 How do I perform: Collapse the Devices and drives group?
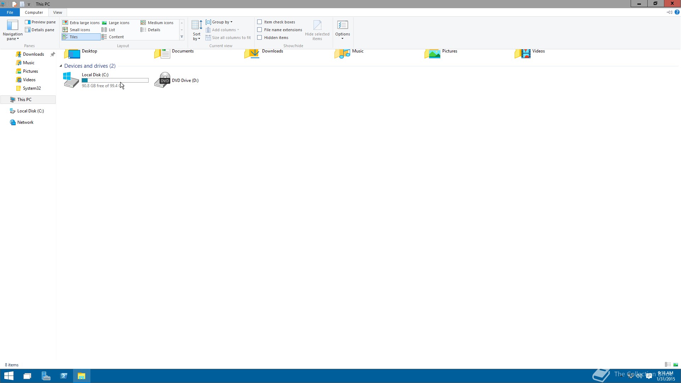click(61, 66)
